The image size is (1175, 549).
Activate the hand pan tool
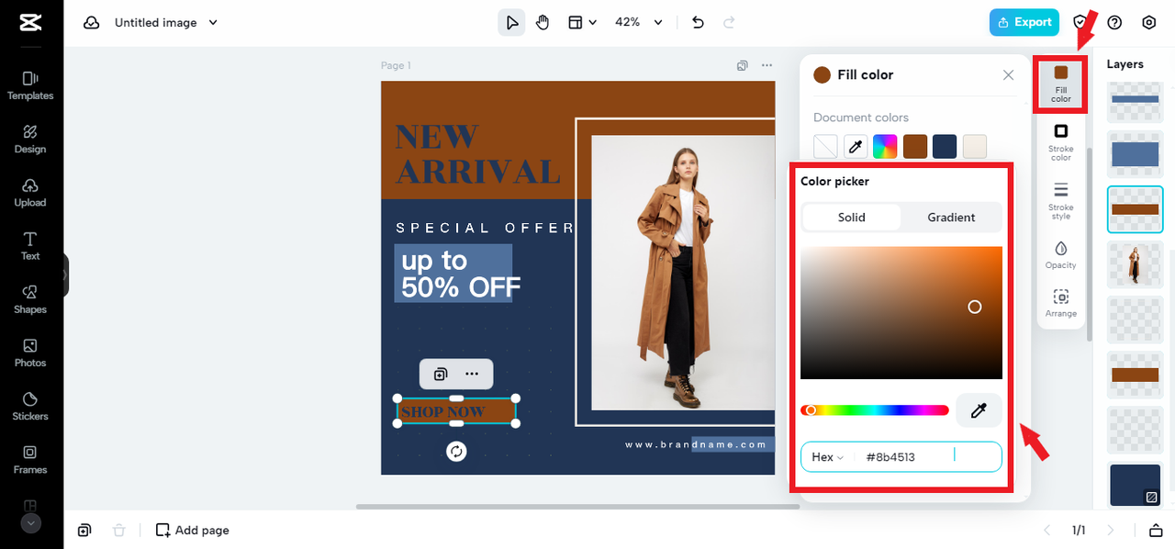(543, 23)
